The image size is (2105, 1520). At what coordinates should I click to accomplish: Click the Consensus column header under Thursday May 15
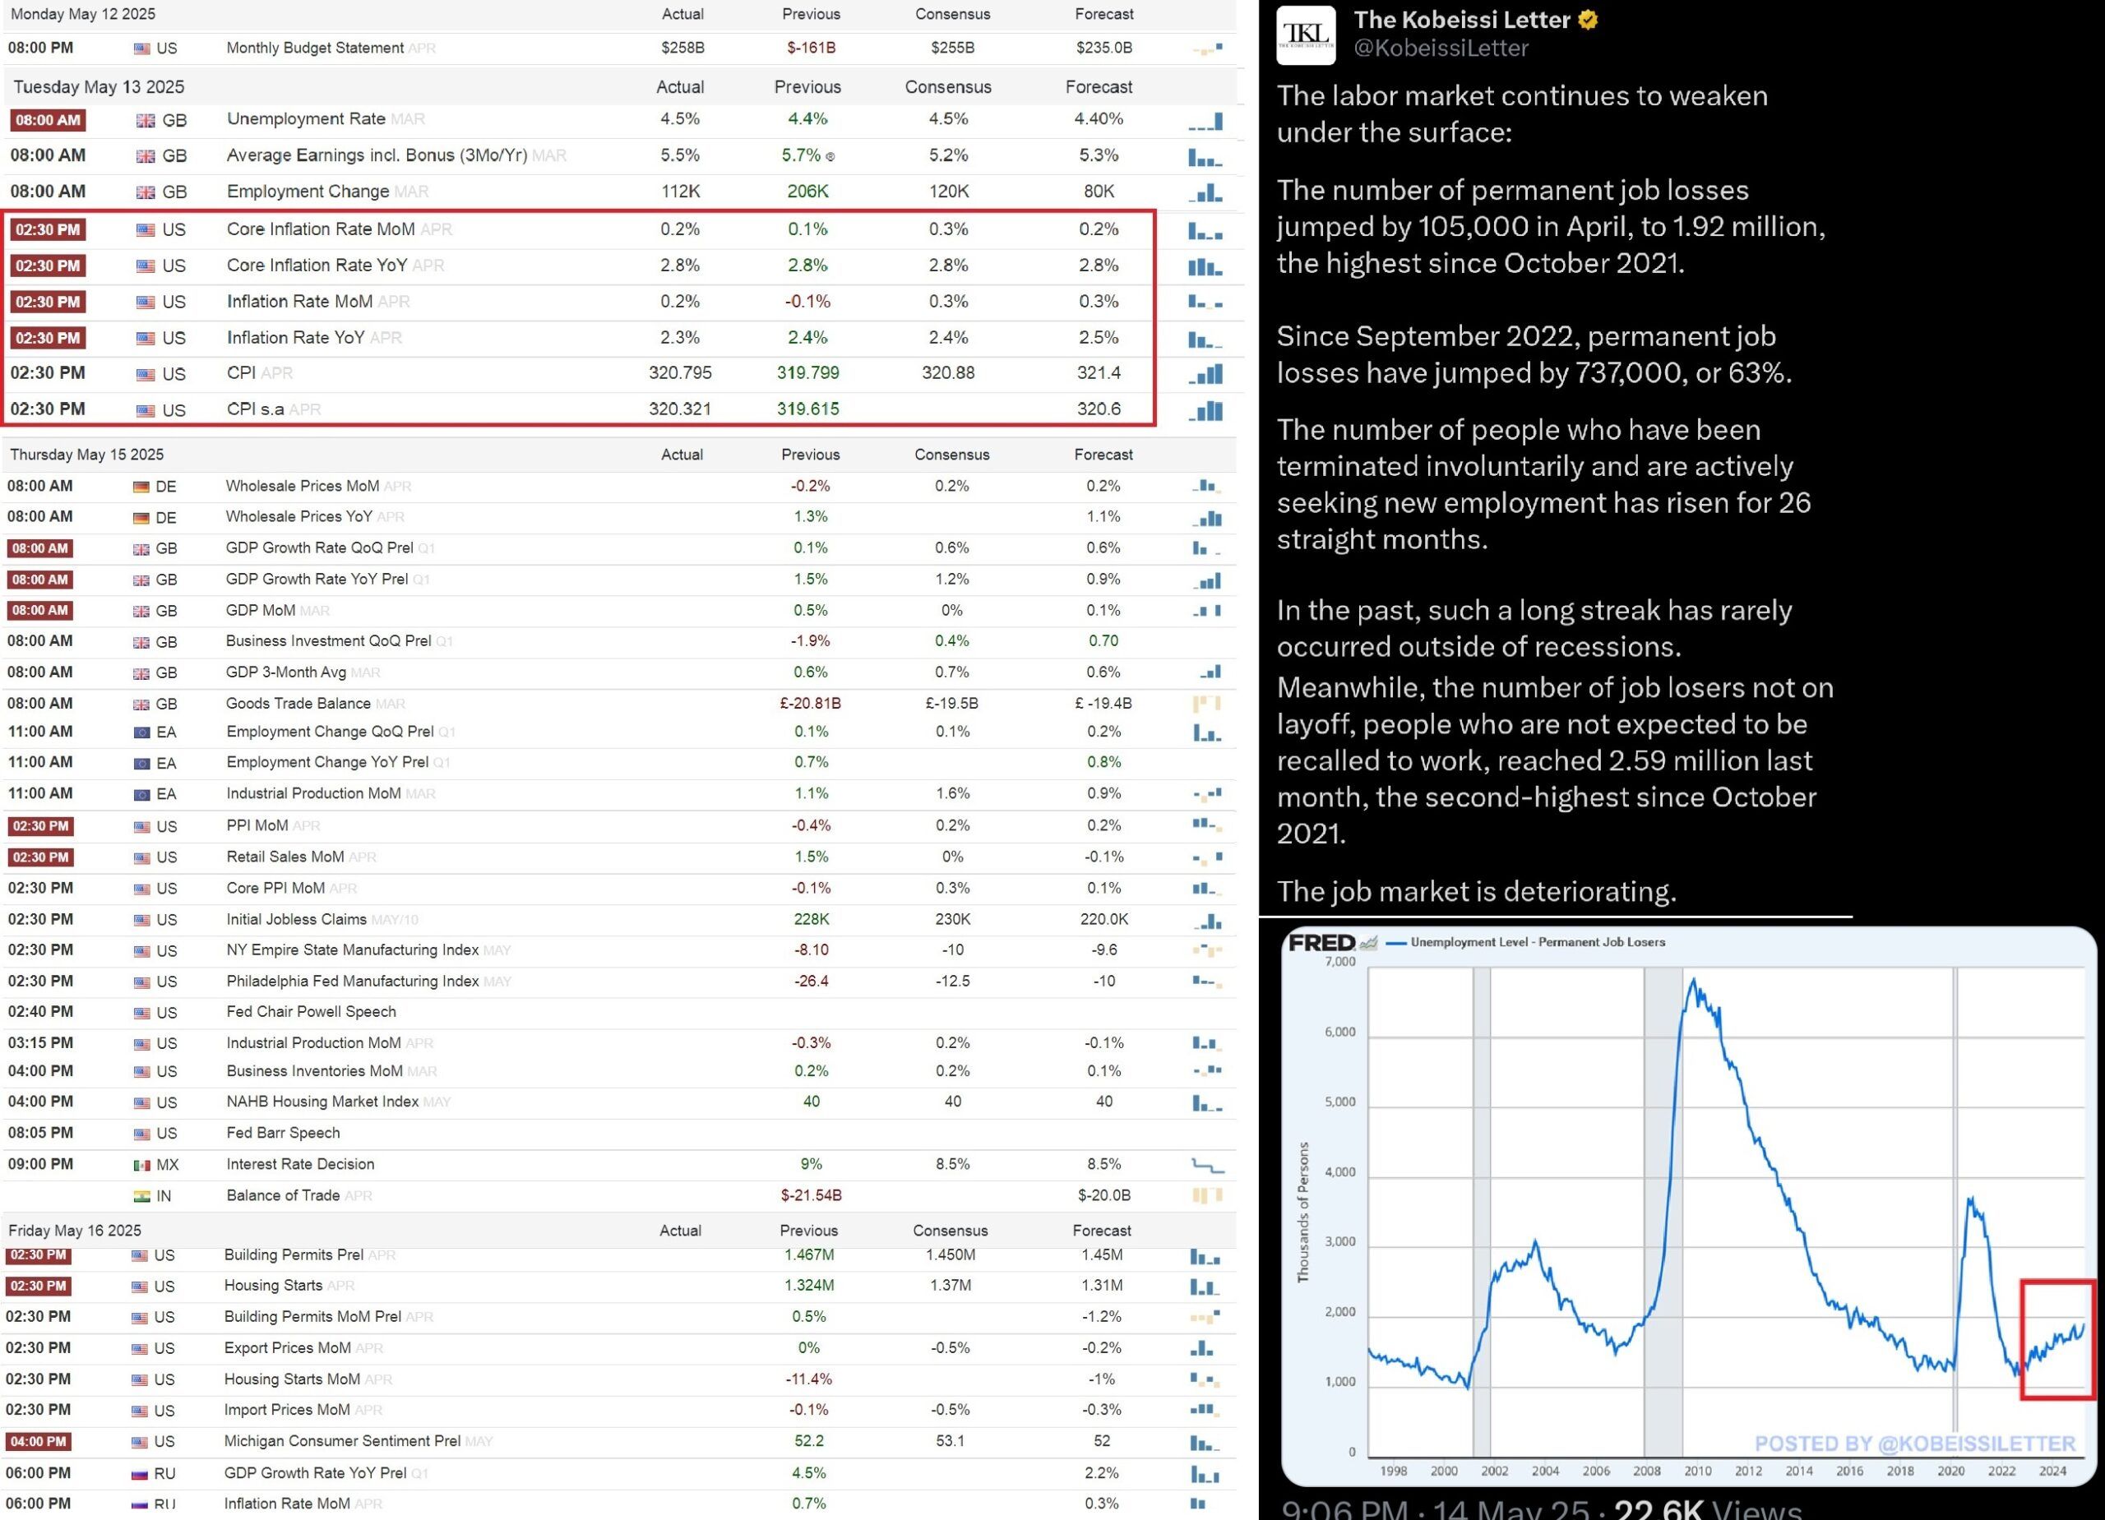point(951,455)
